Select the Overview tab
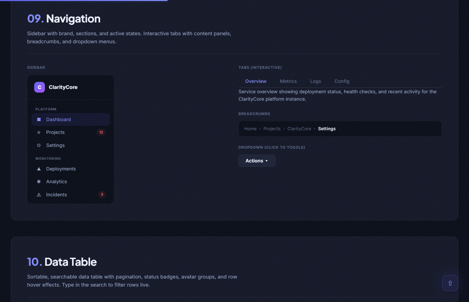469x302 pixels. click(x=256, y=81)
